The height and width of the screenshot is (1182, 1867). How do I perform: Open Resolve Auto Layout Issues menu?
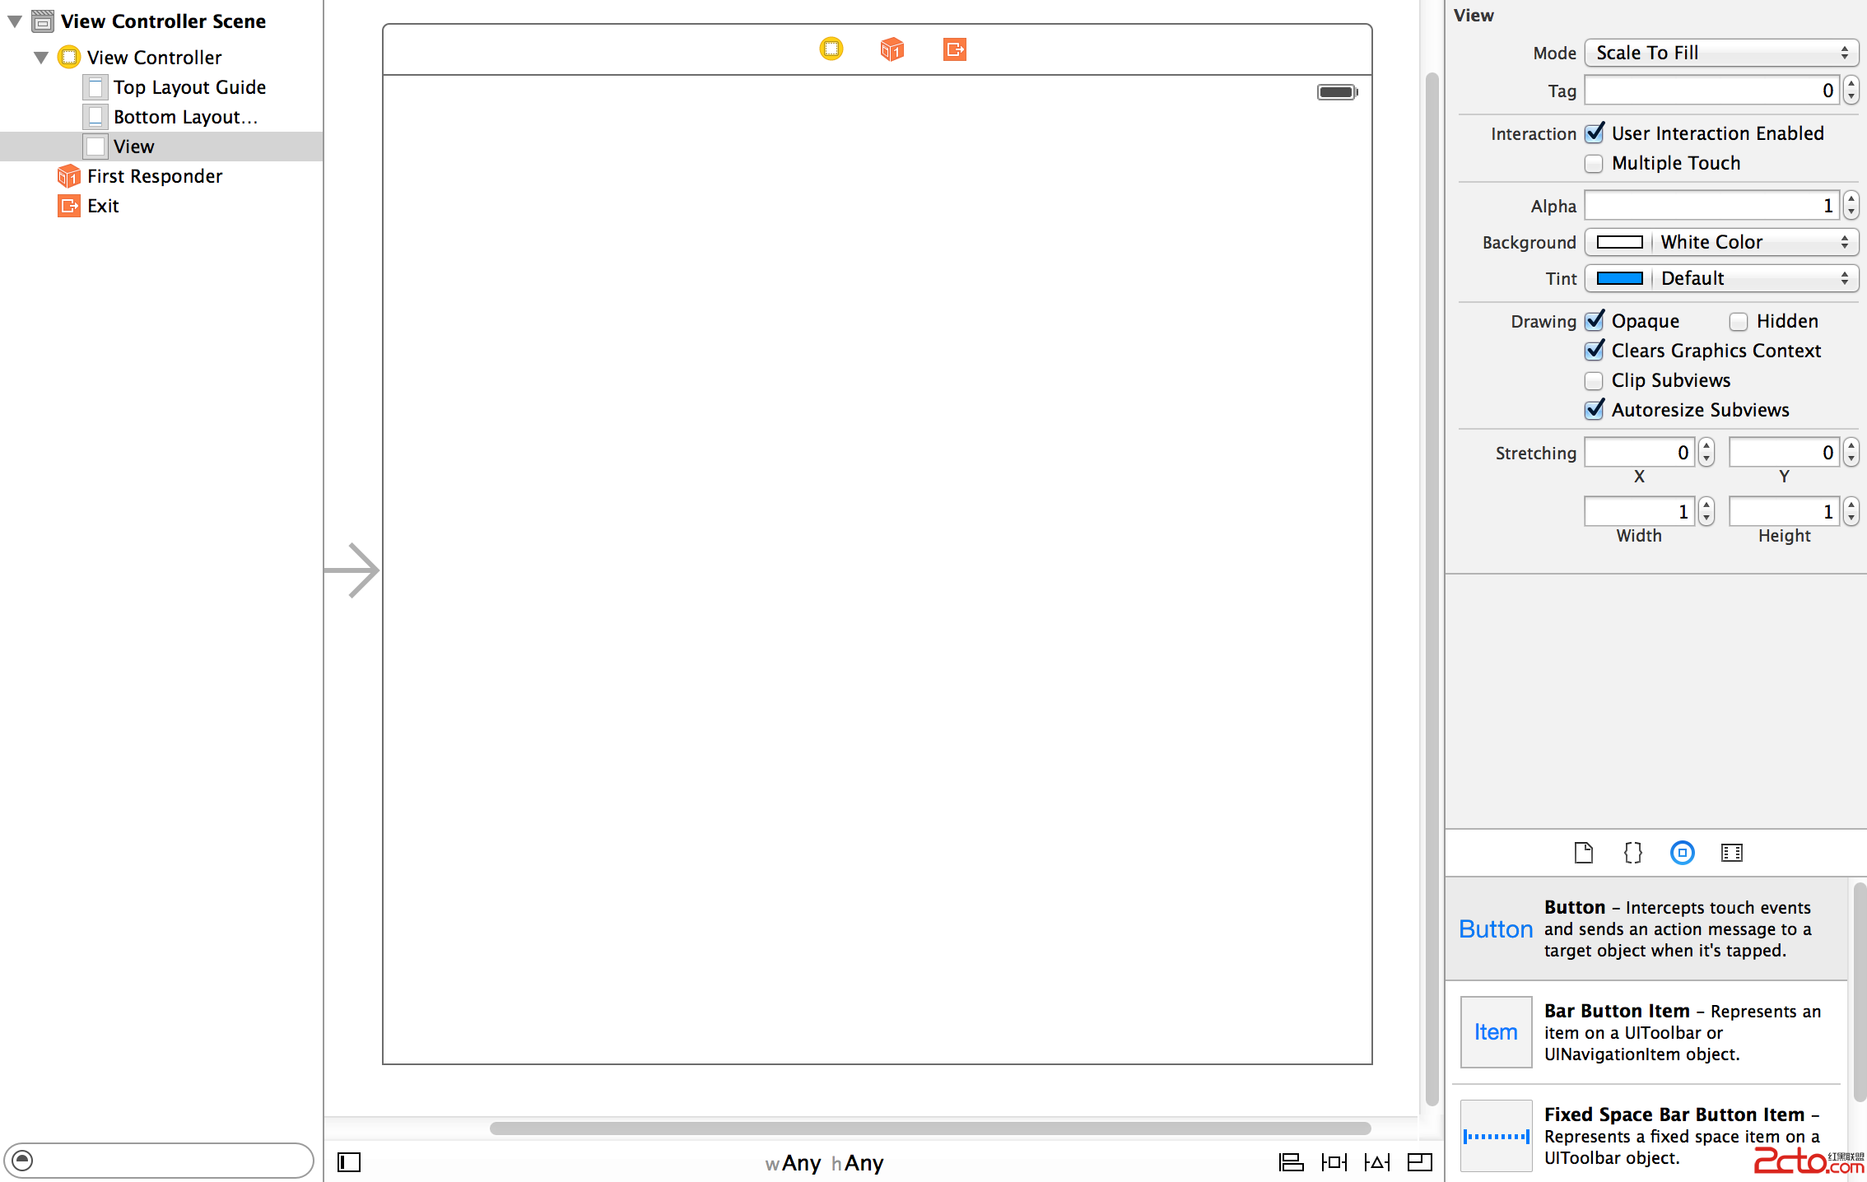click(x=1377, y=1162)
